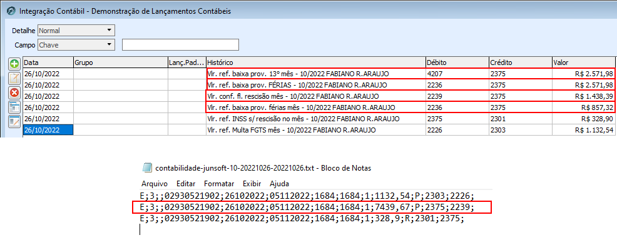Click the green plus add-entry icon
The image size is (617, 240).
pos(14,64)
